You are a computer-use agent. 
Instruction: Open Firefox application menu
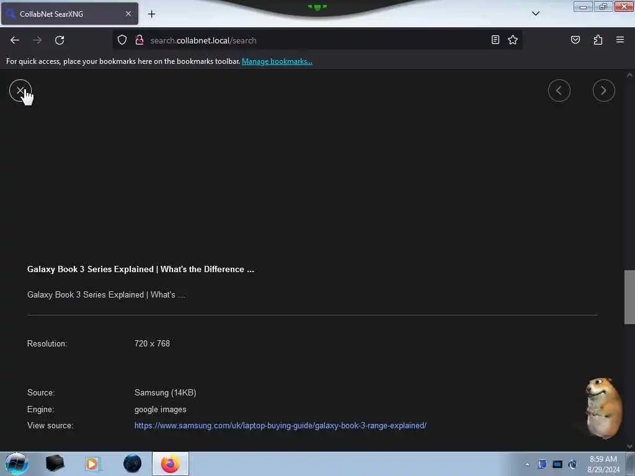pyautogui.click(x=619, y=40)
